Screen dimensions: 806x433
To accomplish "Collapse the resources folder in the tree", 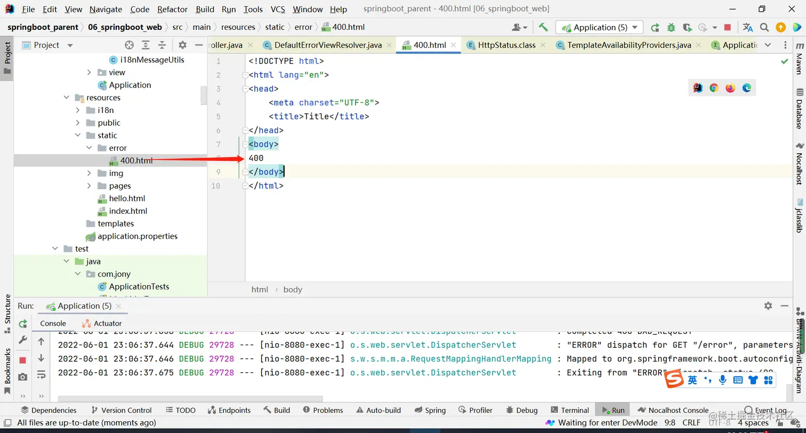I will click(x=67, y=98).
